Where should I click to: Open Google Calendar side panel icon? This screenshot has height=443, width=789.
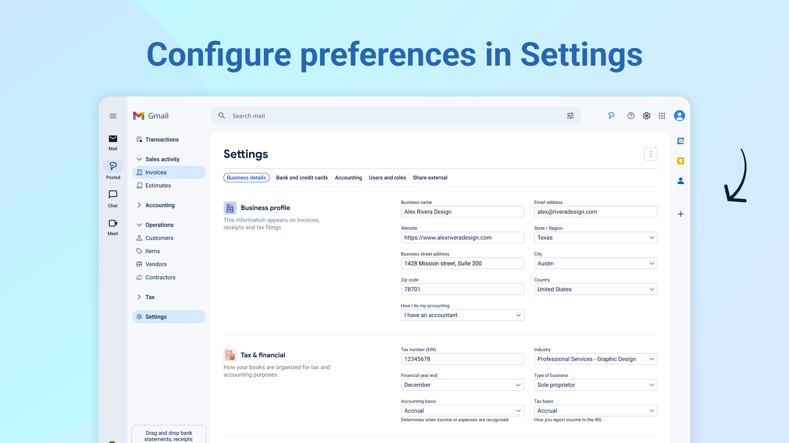(681, 141)
